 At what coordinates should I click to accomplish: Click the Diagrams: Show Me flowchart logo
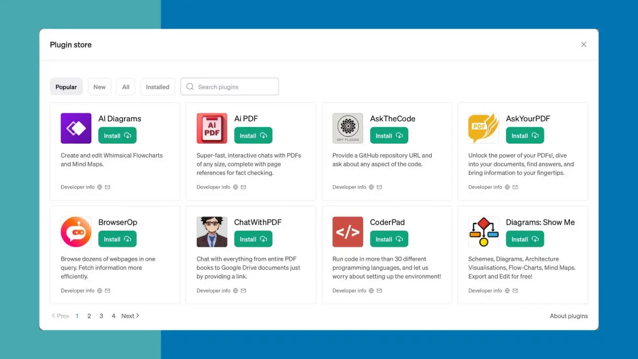coord(484,232)
